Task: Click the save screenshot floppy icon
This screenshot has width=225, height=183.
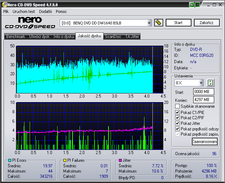Action: [197, 5]
